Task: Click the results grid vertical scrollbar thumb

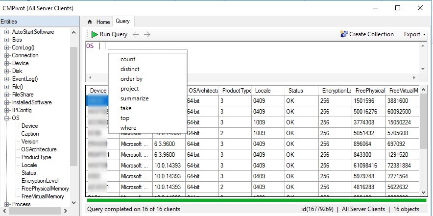Action: tap(423, 120)
